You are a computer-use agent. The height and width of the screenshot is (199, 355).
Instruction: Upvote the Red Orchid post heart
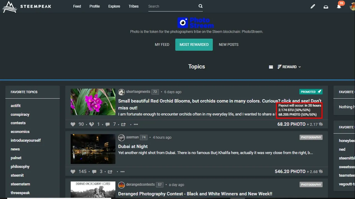pyautogui.click(x=73, y=124)
